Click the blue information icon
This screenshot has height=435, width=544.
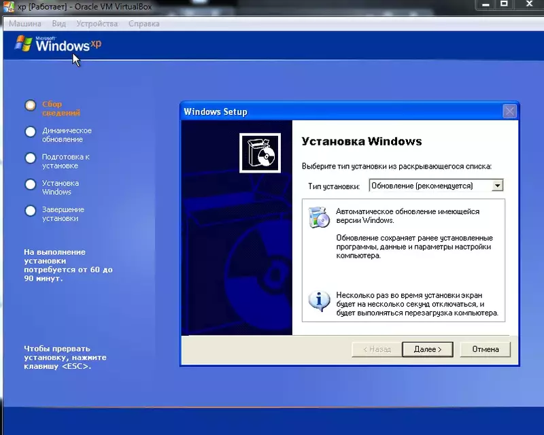(x=319, y=301)
